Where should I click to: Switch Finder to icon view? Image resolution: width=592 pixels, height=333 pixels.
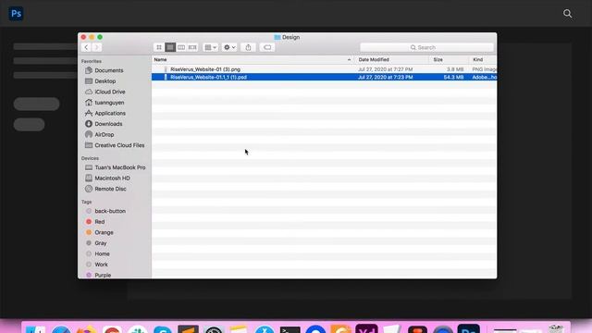tap(159, 47)
